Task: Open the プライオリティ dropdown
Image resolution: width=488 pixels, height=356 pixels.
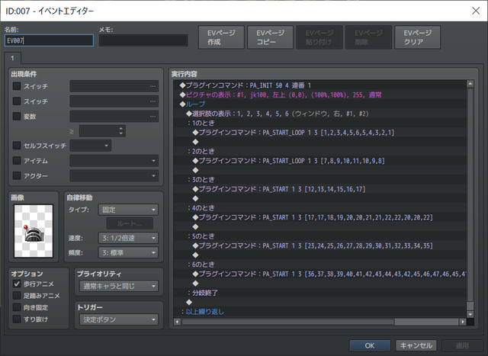Action: click(x=119, y=286)
